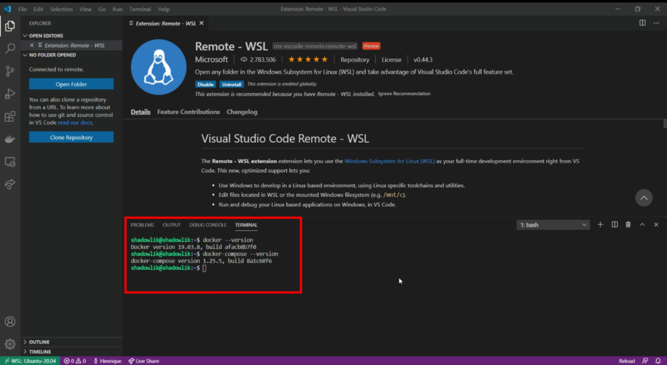Open the View menu

[85, 9]
